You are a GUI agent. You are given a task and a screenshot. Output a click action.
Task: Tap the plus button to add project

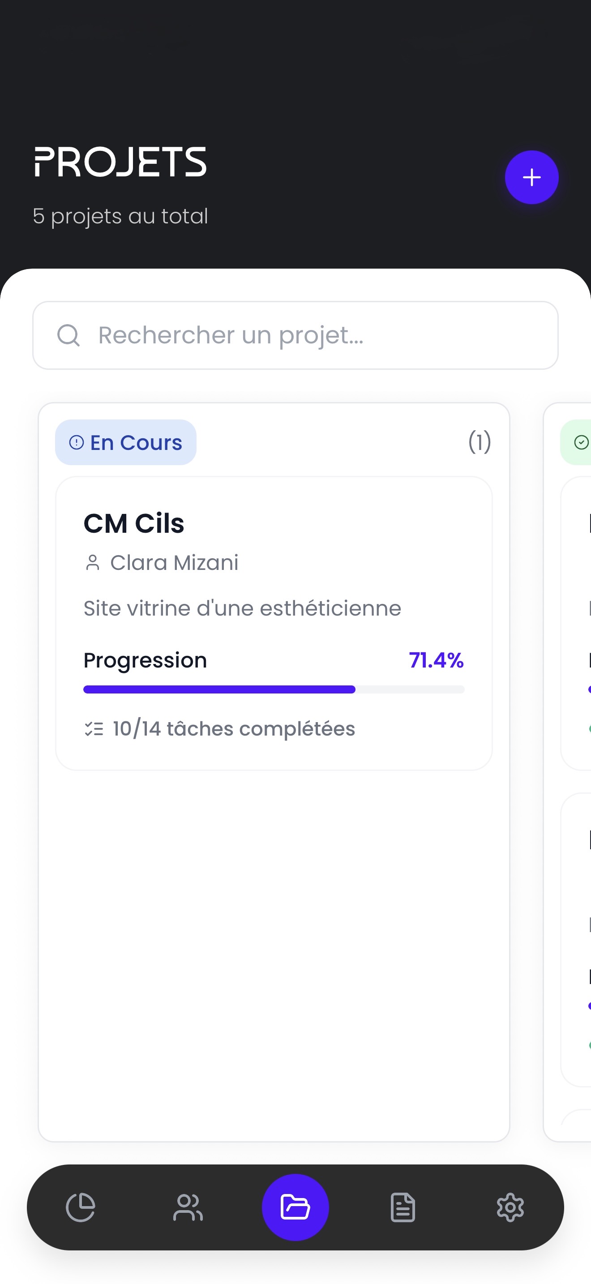pyautogui.click(x=531, y=177)
